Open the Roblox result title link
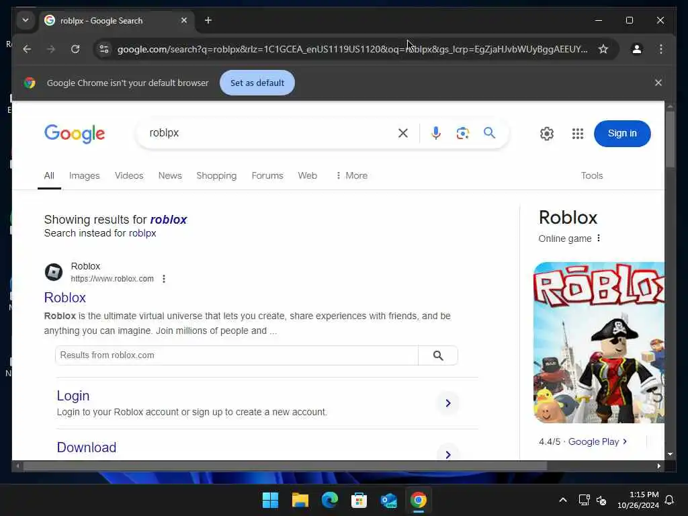 [x=65, y=298]
